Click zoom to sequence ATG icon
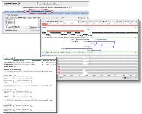The image size is (142, 114). (x=103, y=22)
